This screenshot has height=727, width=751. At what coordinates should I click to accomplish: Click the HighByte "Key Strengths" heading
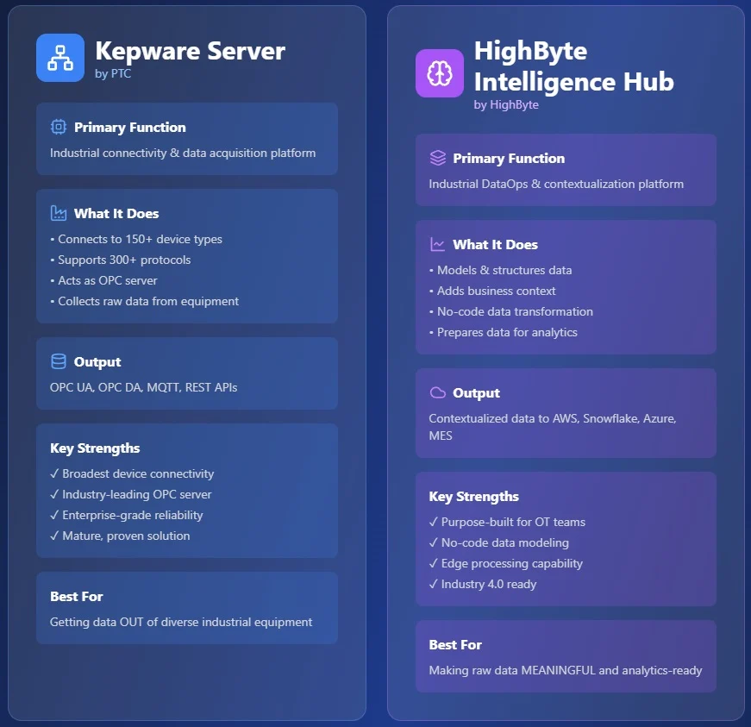(473, 496)
